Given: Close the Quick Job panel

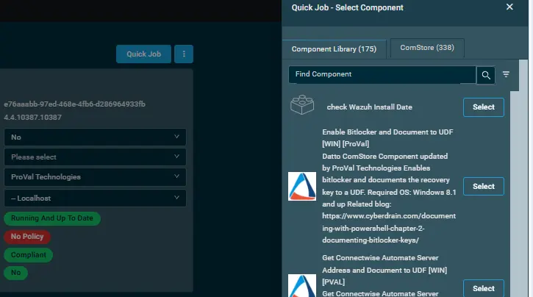Looking at the screenshot, I should (509, 7).
